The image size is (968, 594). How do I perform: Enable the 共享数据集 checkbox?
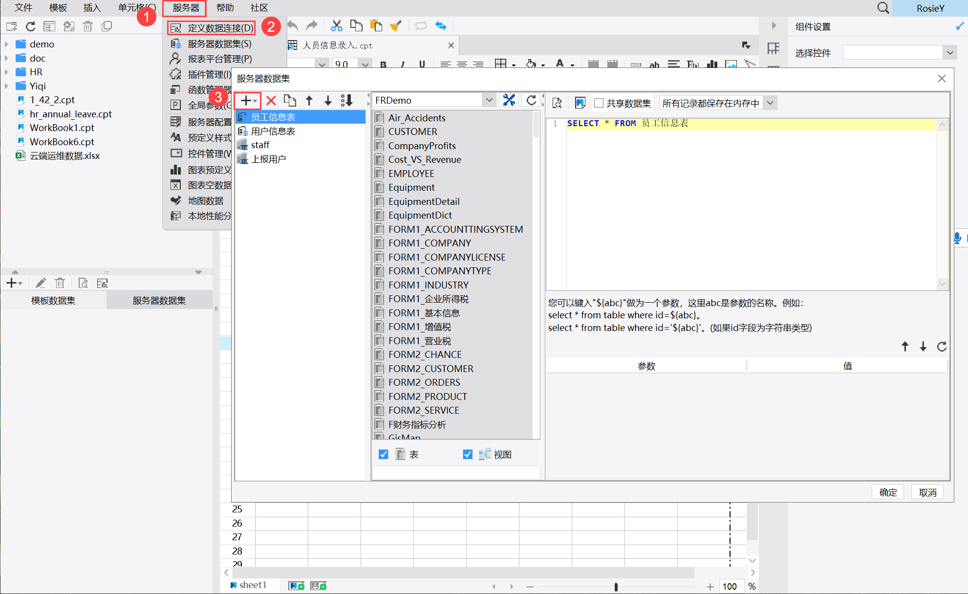[x=599, y=103]
